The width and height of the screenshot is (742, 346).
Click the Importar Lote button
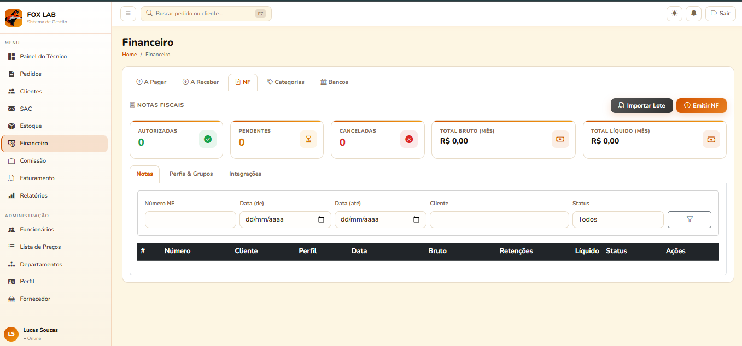pos(641,105)
